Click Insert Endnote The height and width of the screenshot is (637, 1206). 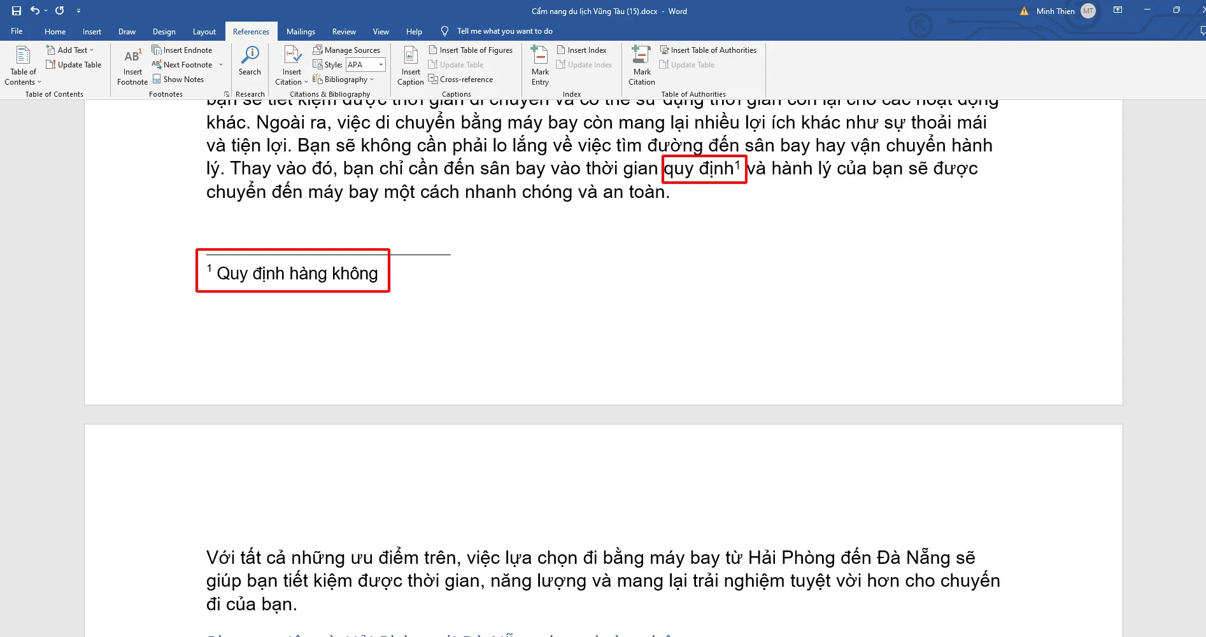182,50
